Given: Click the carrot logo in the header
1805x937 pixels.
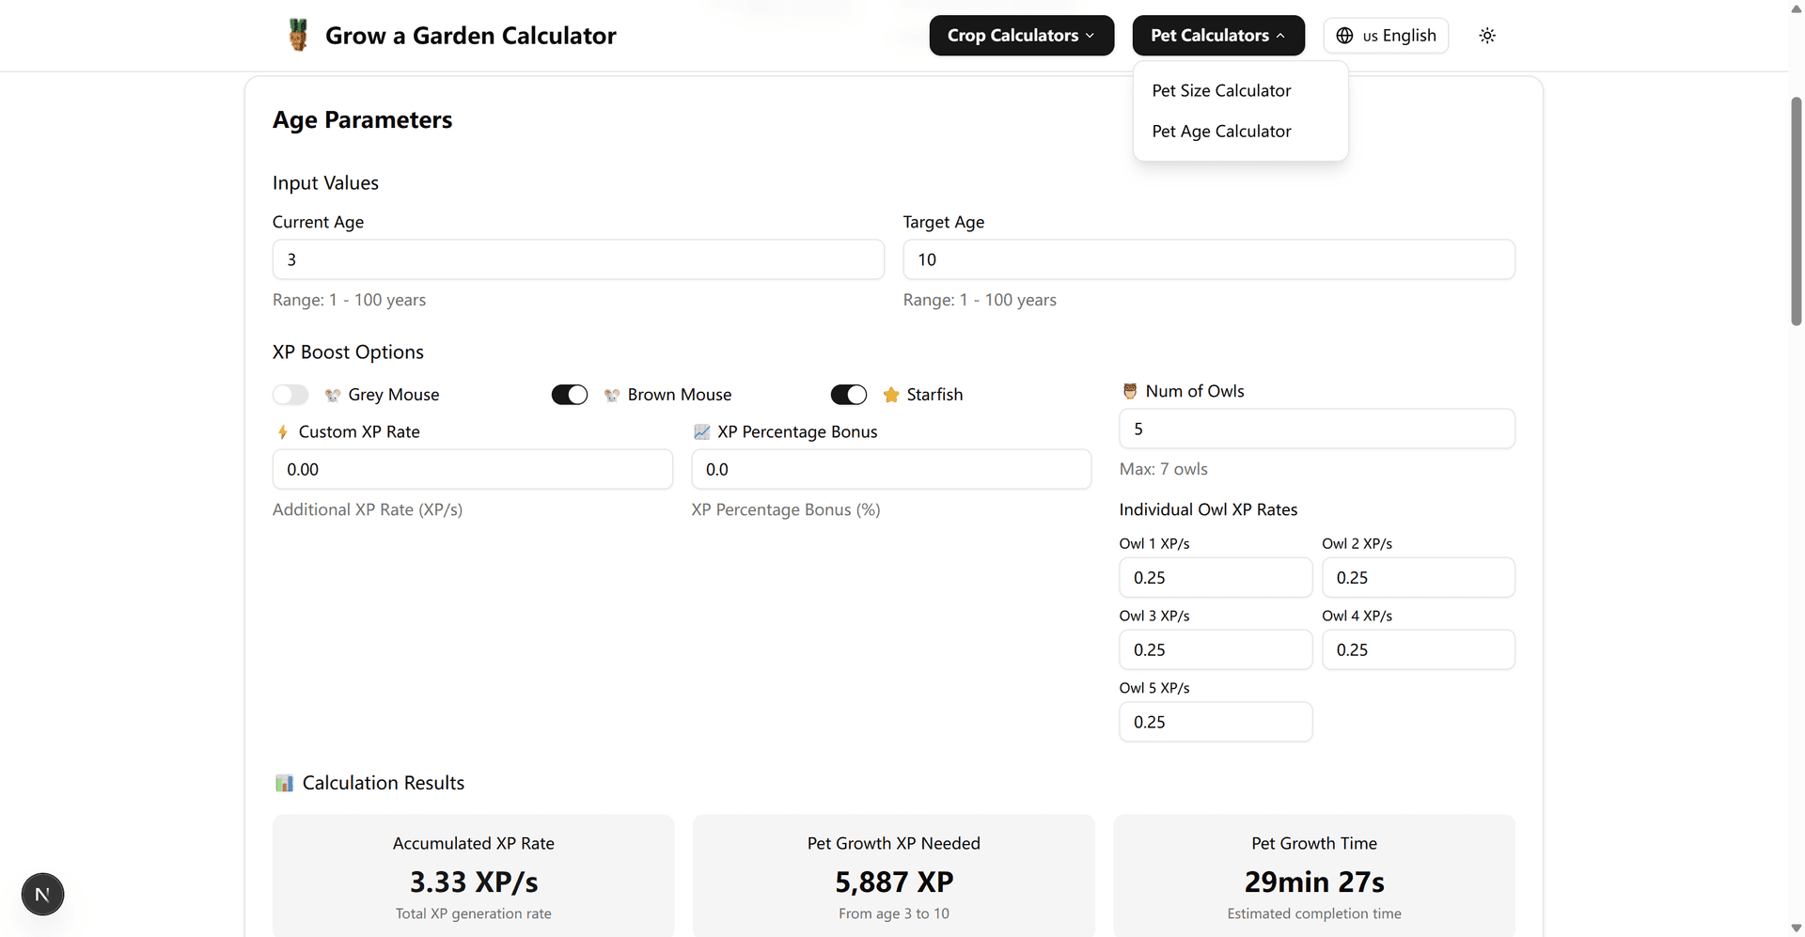Looking at the screenshot, I should tap(298, 34).
